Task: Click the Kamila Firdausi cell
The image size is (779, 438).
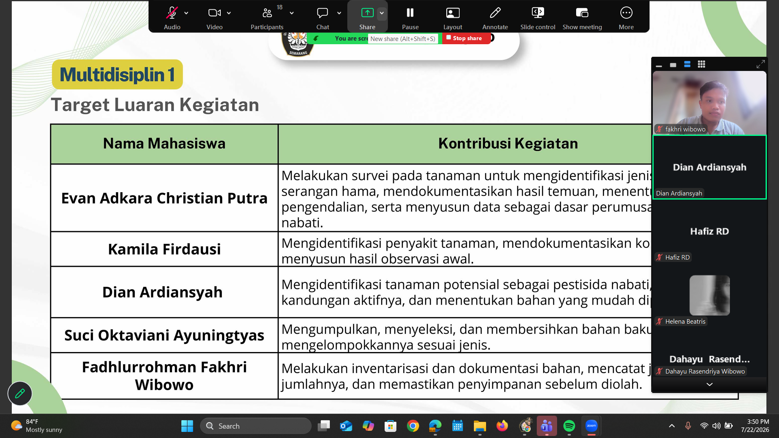Action: (164, 249)
